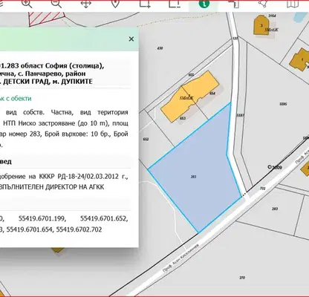Screen dimensions: 309x297
Task: Select the zoom out magnifier tool
Action: [56, 4]
